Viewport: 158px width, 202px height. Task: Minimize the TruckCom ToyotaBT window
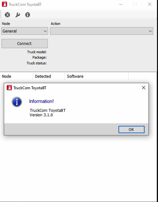coord(121,4)
